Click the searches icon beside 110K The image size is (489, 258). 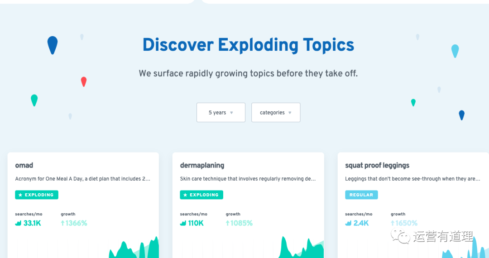pos(183,223)
